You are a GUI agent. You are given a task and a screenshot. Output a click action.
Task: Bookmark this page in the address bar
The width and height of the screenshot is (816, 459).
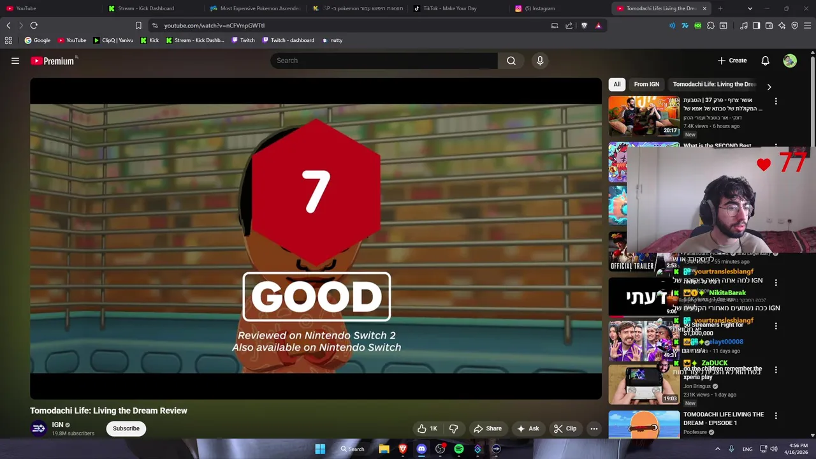(138, 25)
